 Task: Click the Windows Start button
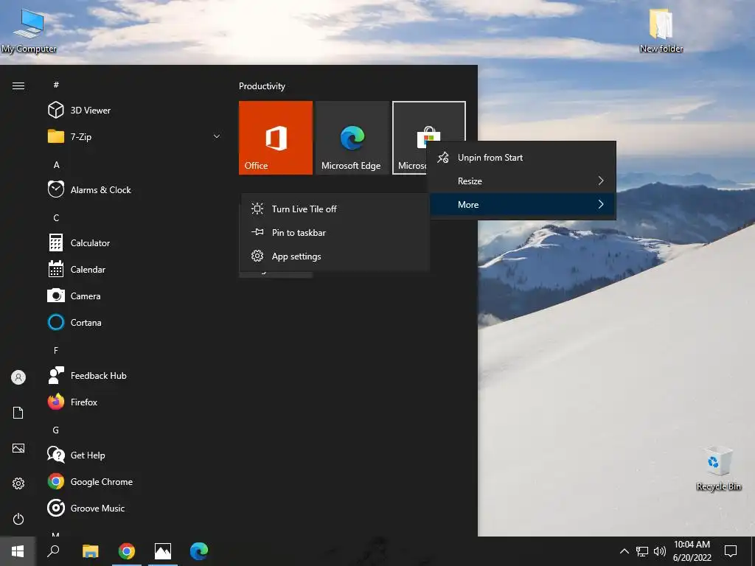[x=18, y=551]
